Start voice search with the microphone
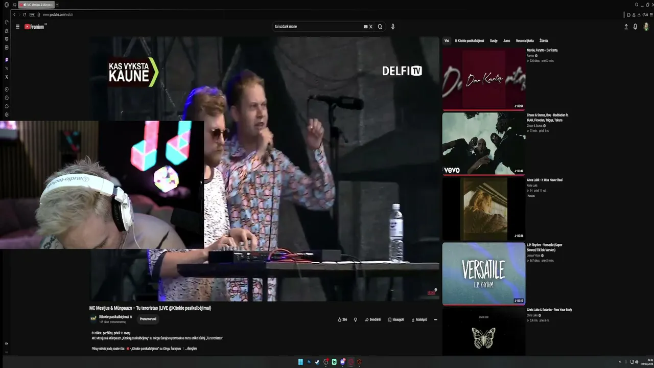The width and height of the screenshot is (654, 368). (x=393, y=27)
